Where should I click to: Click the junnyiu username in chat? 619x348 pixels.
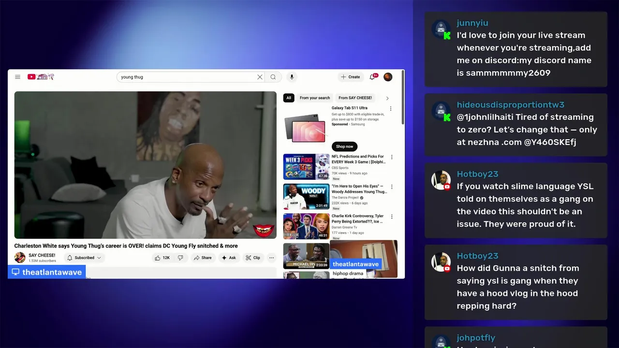click(472, 23)
